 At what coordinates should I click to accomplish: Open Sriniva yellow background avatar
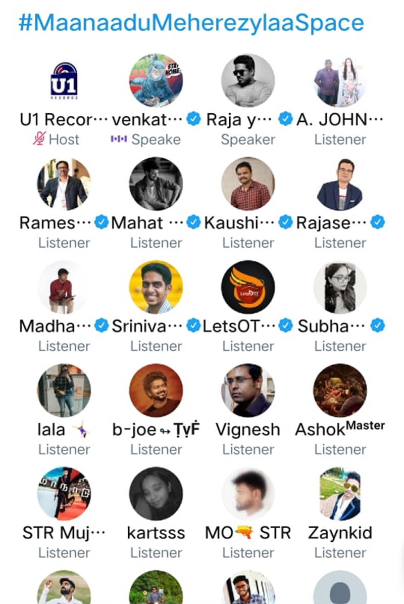pyautogui.click(x=156, y=287)
